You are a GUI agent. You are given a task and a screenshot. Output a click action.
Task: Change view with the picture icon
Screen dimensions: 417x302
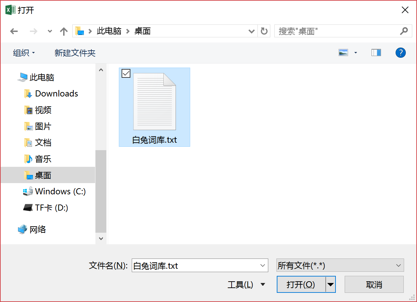click(x=343, y=53)
